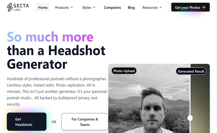This screenshot has height=133, width=217.
Task: Click the uploaded black-and-white portrait photo
Action: (x=149, y=98)
